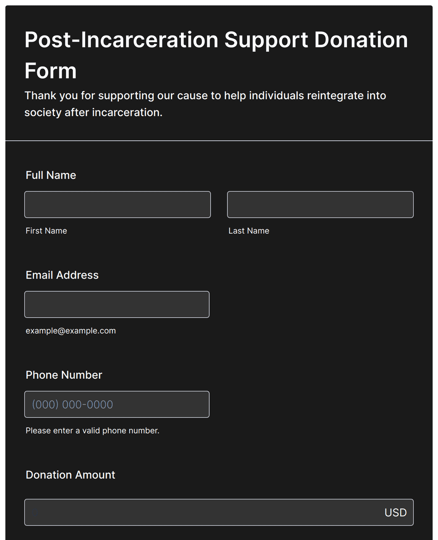Click the 'Last Name' sublabel text
The image size is (438, 540).
pos(249,231)
